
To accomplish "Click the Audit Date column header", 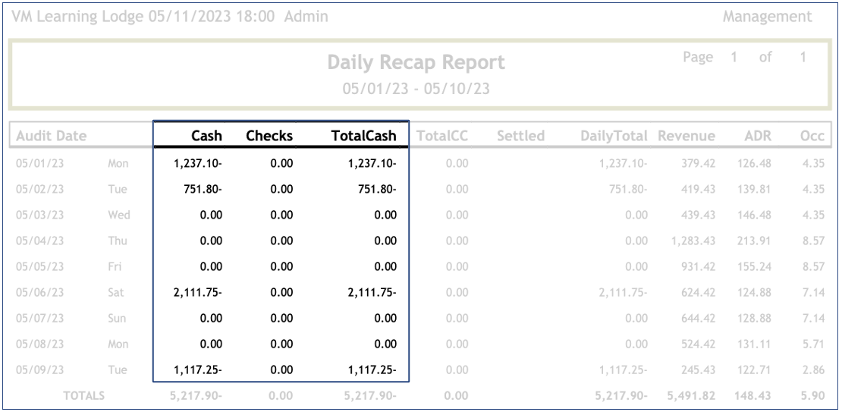I will (51, 136).
